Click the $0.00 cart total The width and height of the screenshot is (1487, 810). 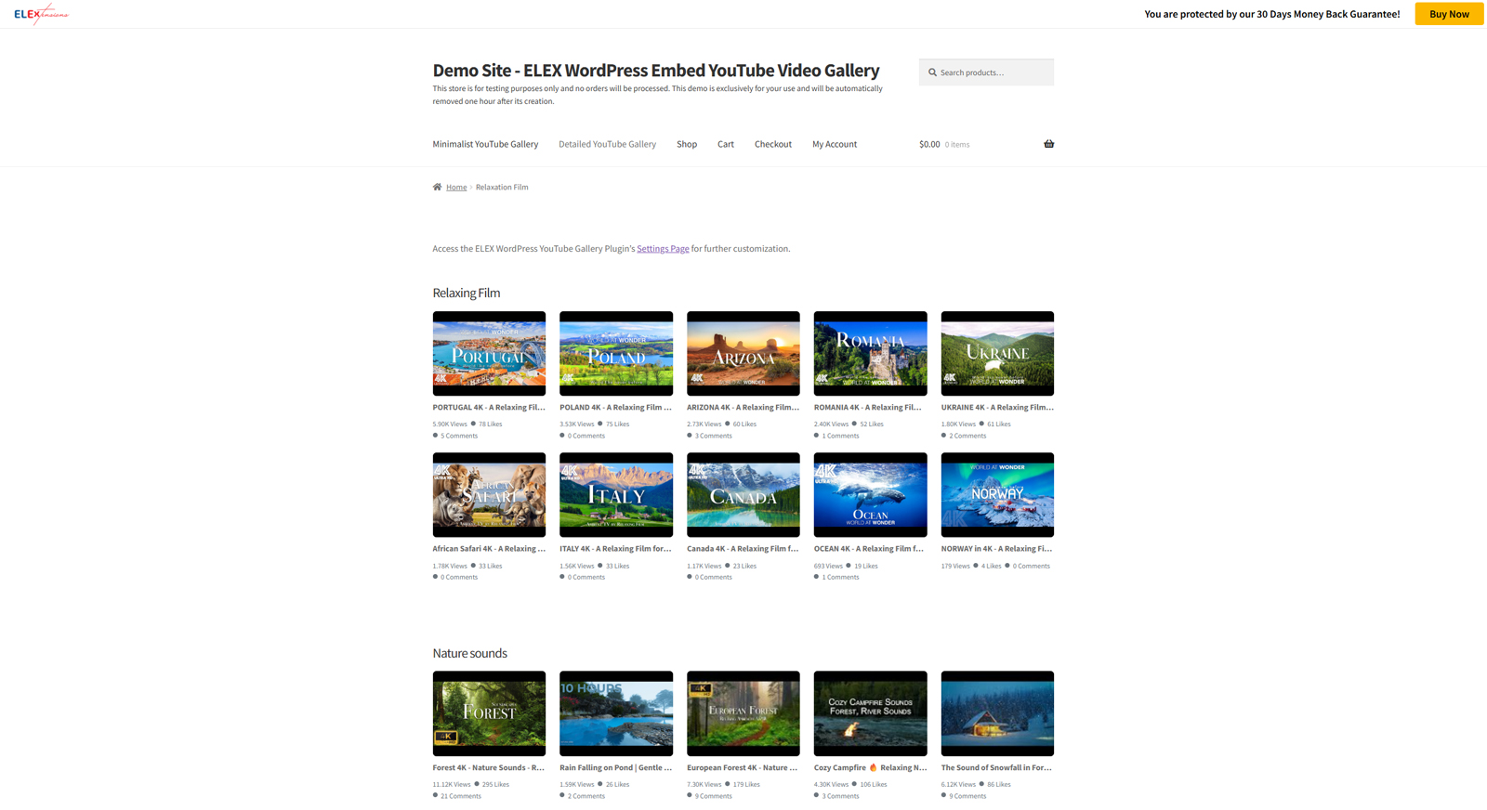pos(929,144)
